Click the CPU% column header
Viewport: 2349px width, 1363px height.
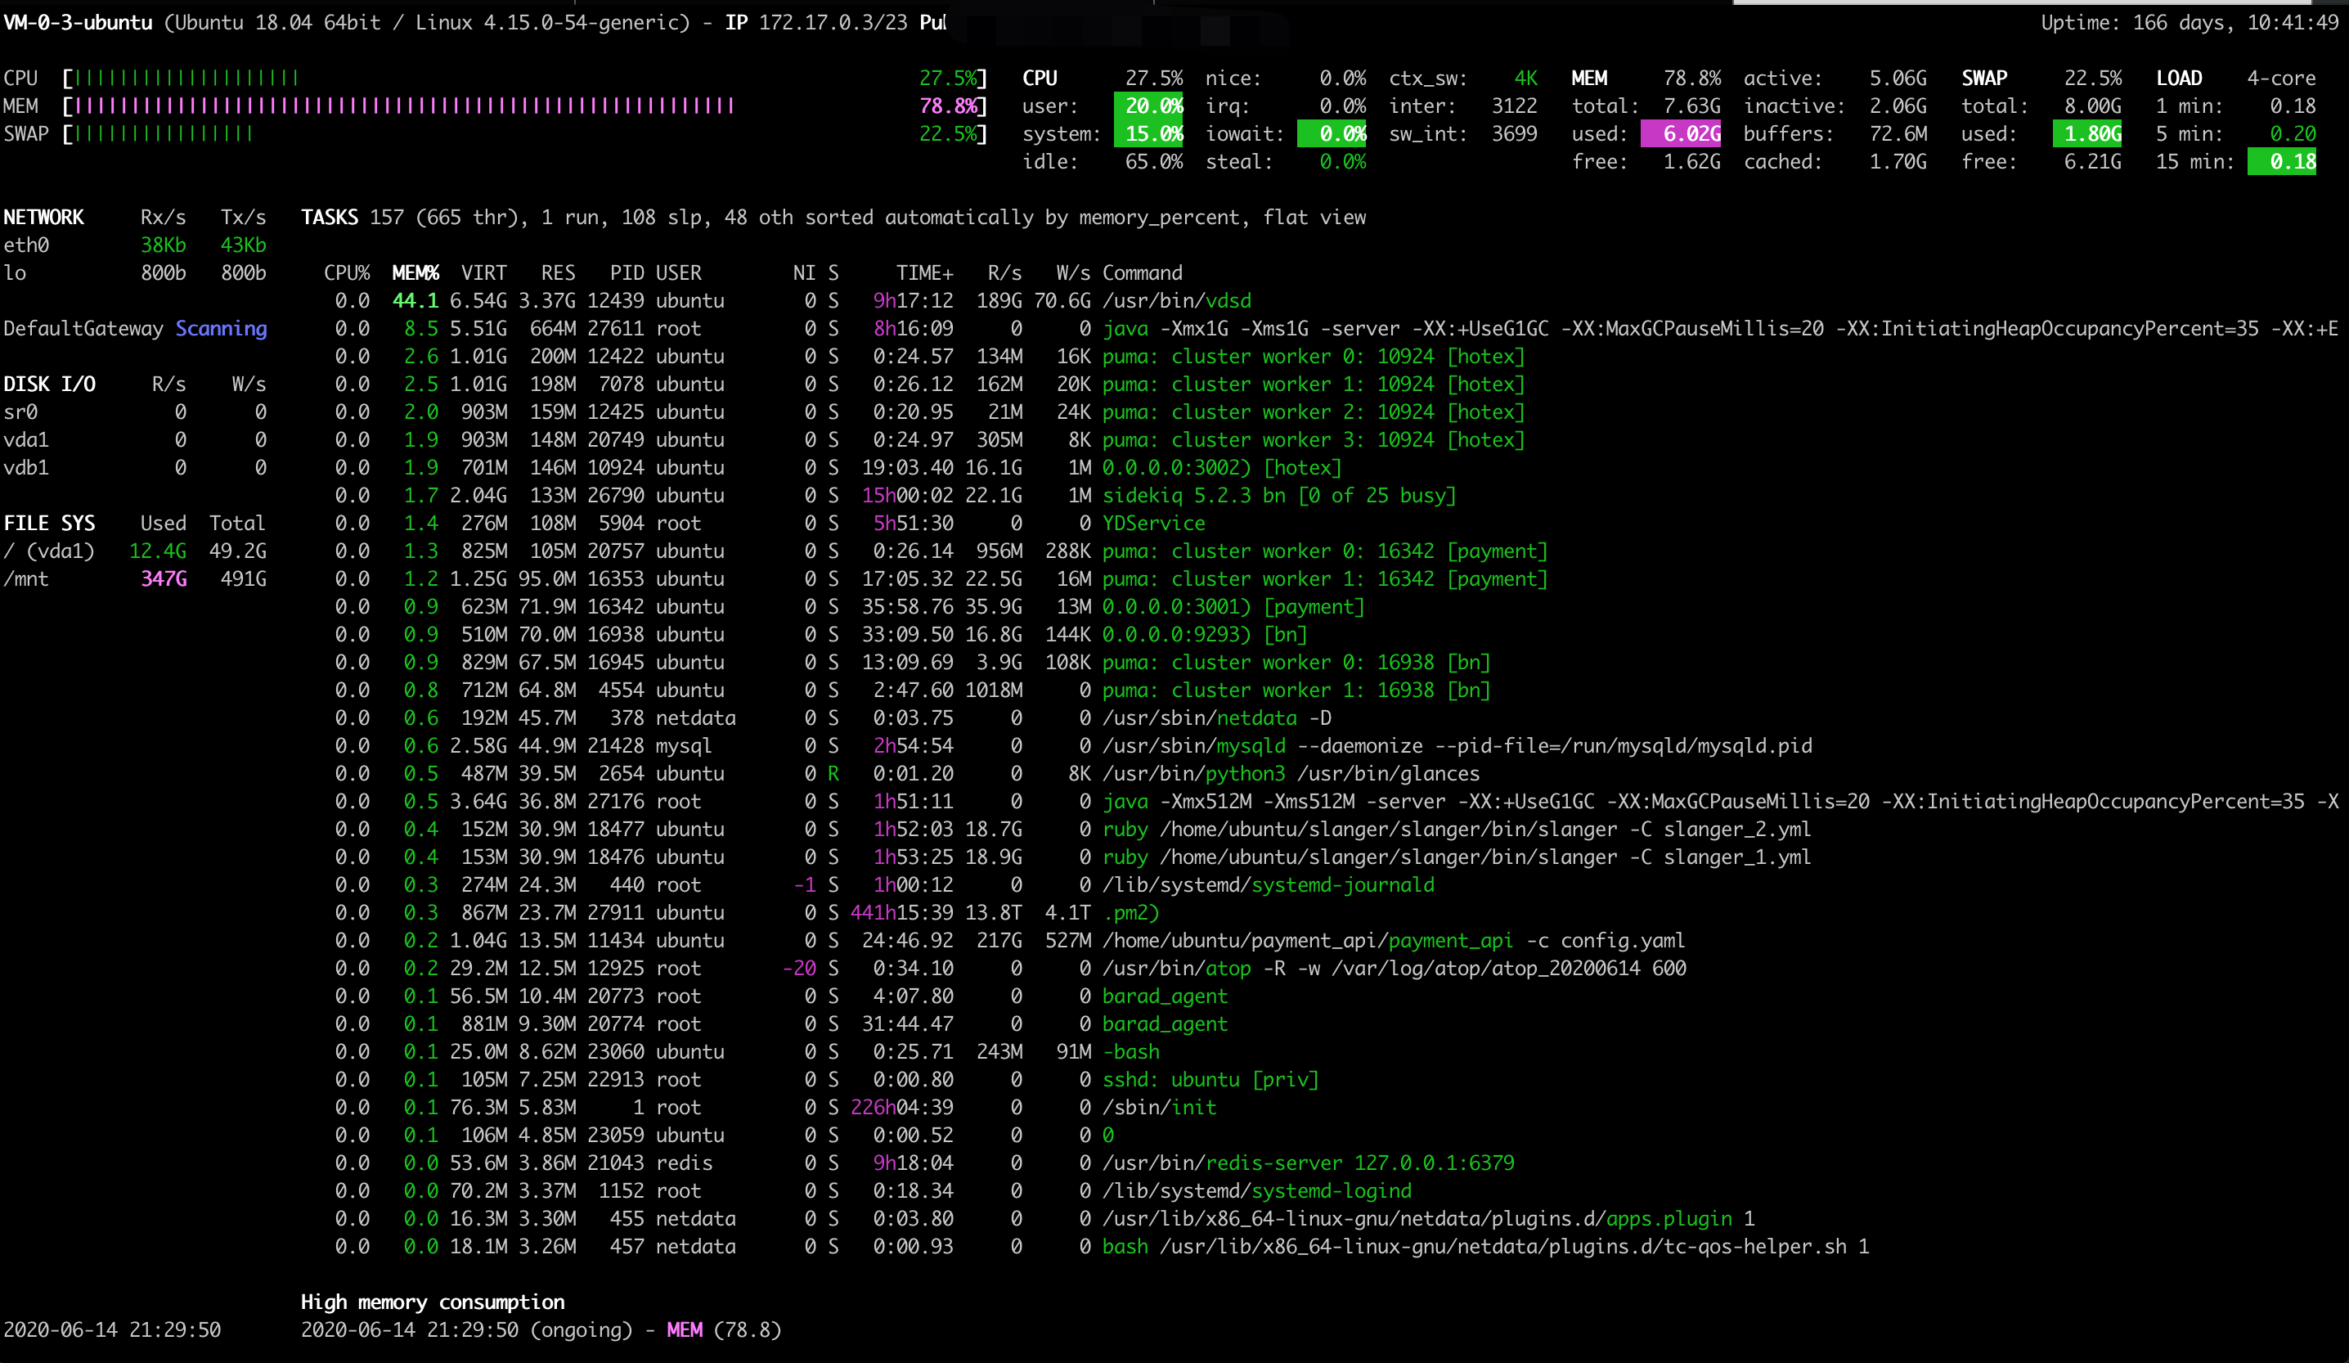347,273
